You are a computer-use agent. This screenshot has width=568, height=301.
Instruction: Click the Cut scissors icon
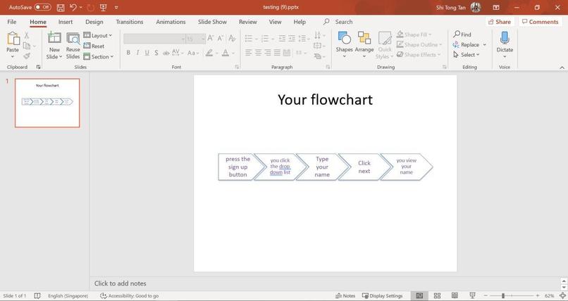[27, 35]
